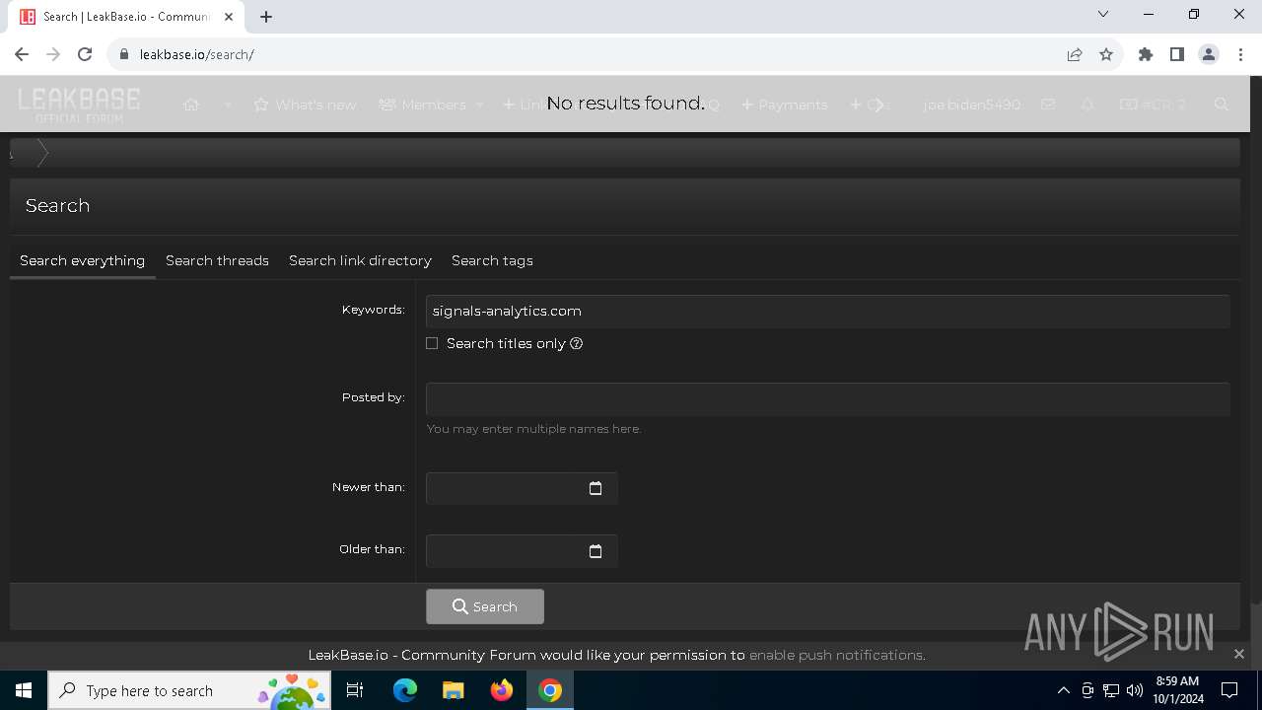Open the Search titles only help icon
Viewport: 1262px width, 710px height.
point(577,343)
